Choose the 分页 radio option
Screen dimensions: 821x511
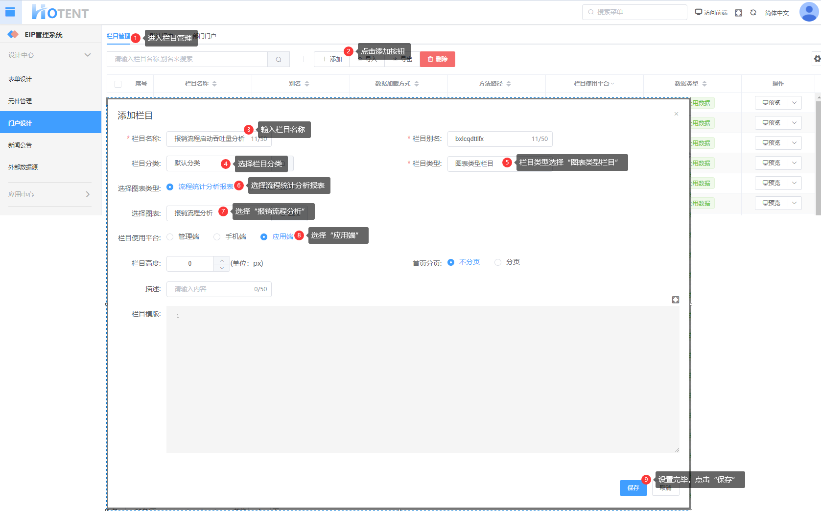498,262
